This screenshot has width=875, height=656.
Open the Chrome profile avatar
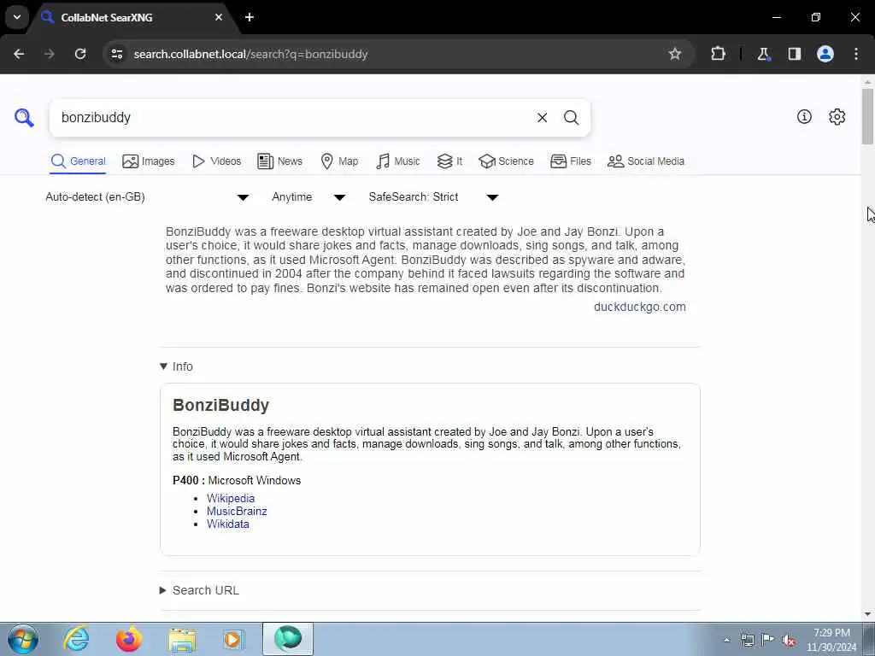click(x=825, y=54)
